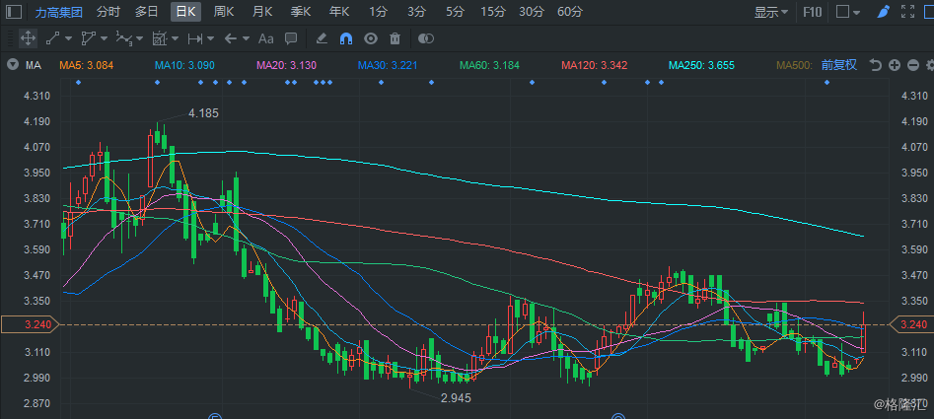Expand the line drawing tool dropdown
The height and width of the screenshot is (419, 934).
(x=68, y=38)
